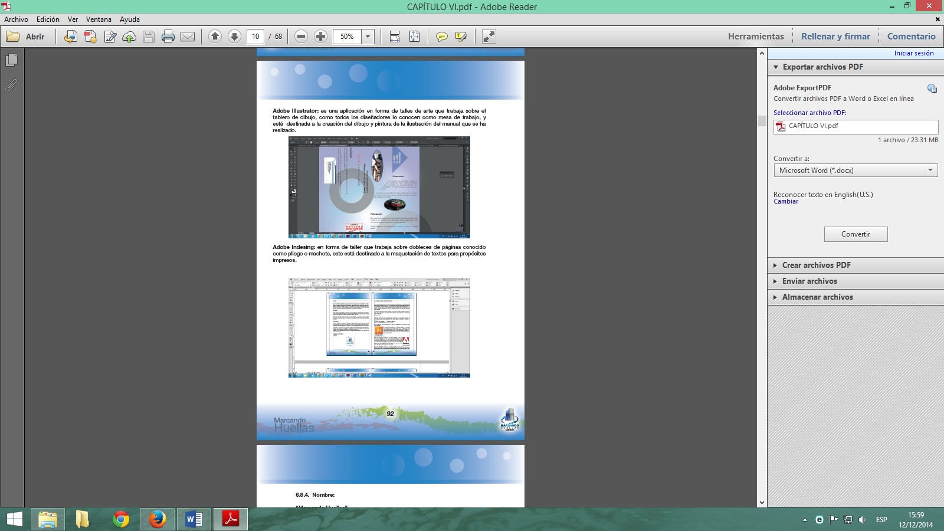Send the file by email via the envelope icon
Screen dimensions: 944x531
(x=188, y=37)
